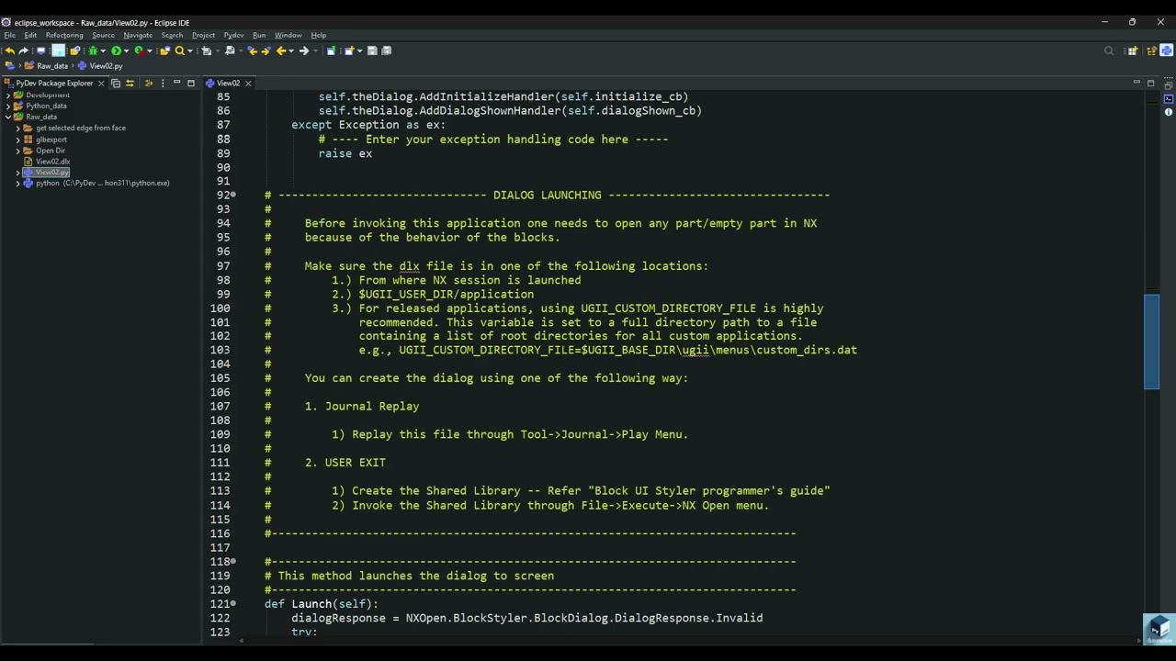Go to Last Edit Location arrow
Image resolution: width=1176 pixels, height=661 pixels.
252,50
